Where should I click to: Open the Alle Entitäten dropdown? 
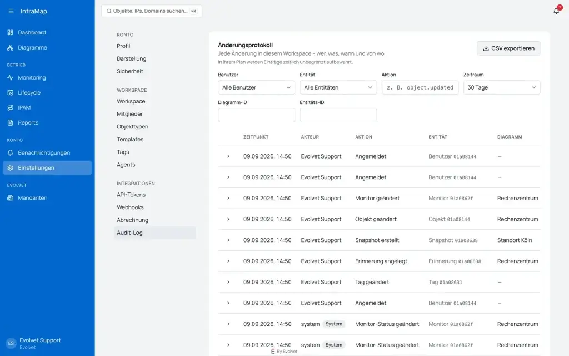click(338, 87)
